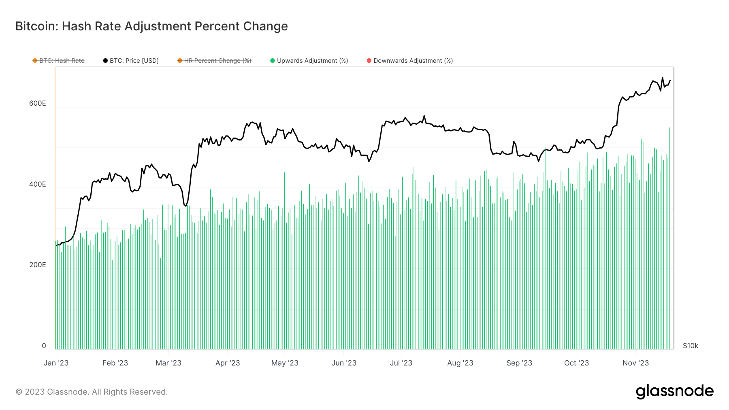Toggle the Upwards Adjustment (%) legend label
Viewport: 729px width, 410px height.
pyautogui.click(x=312, y=61)
